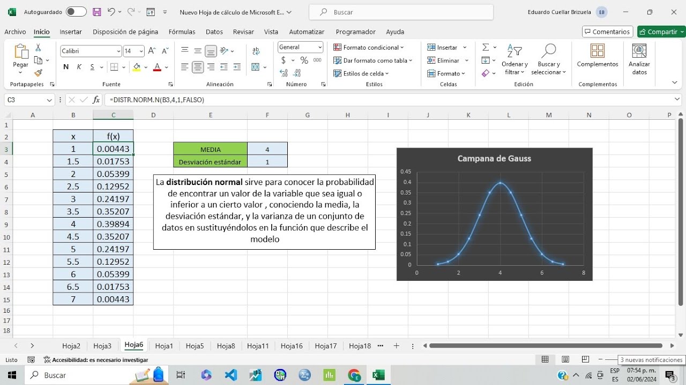The image size is (686, 385).
Task: Open the Insertar ribbon tab
Action: tap(71, 32)
